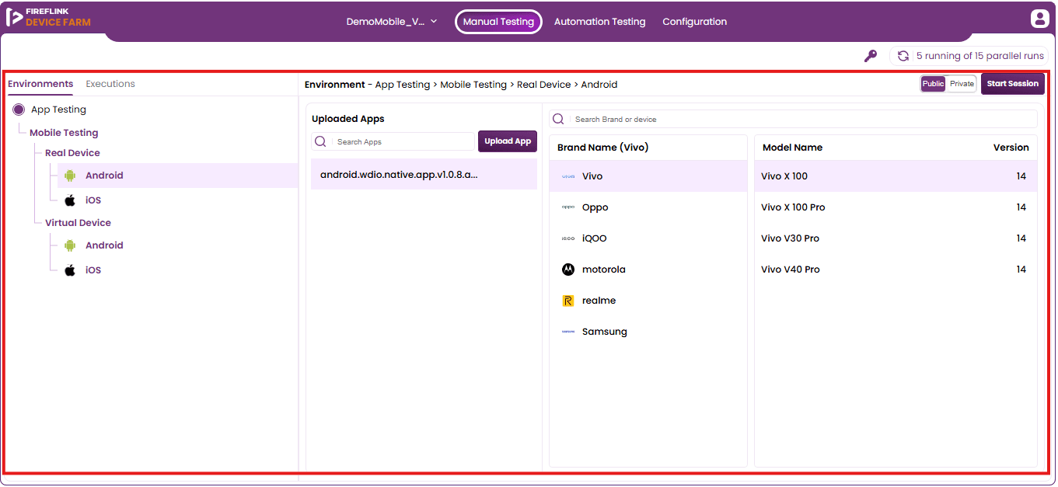Image resolution: width=1058 pixels, height=487 pixels.
Task: Select the Vivo V30 Pro model
Action: pyautogui.click(x=896, y=238)
